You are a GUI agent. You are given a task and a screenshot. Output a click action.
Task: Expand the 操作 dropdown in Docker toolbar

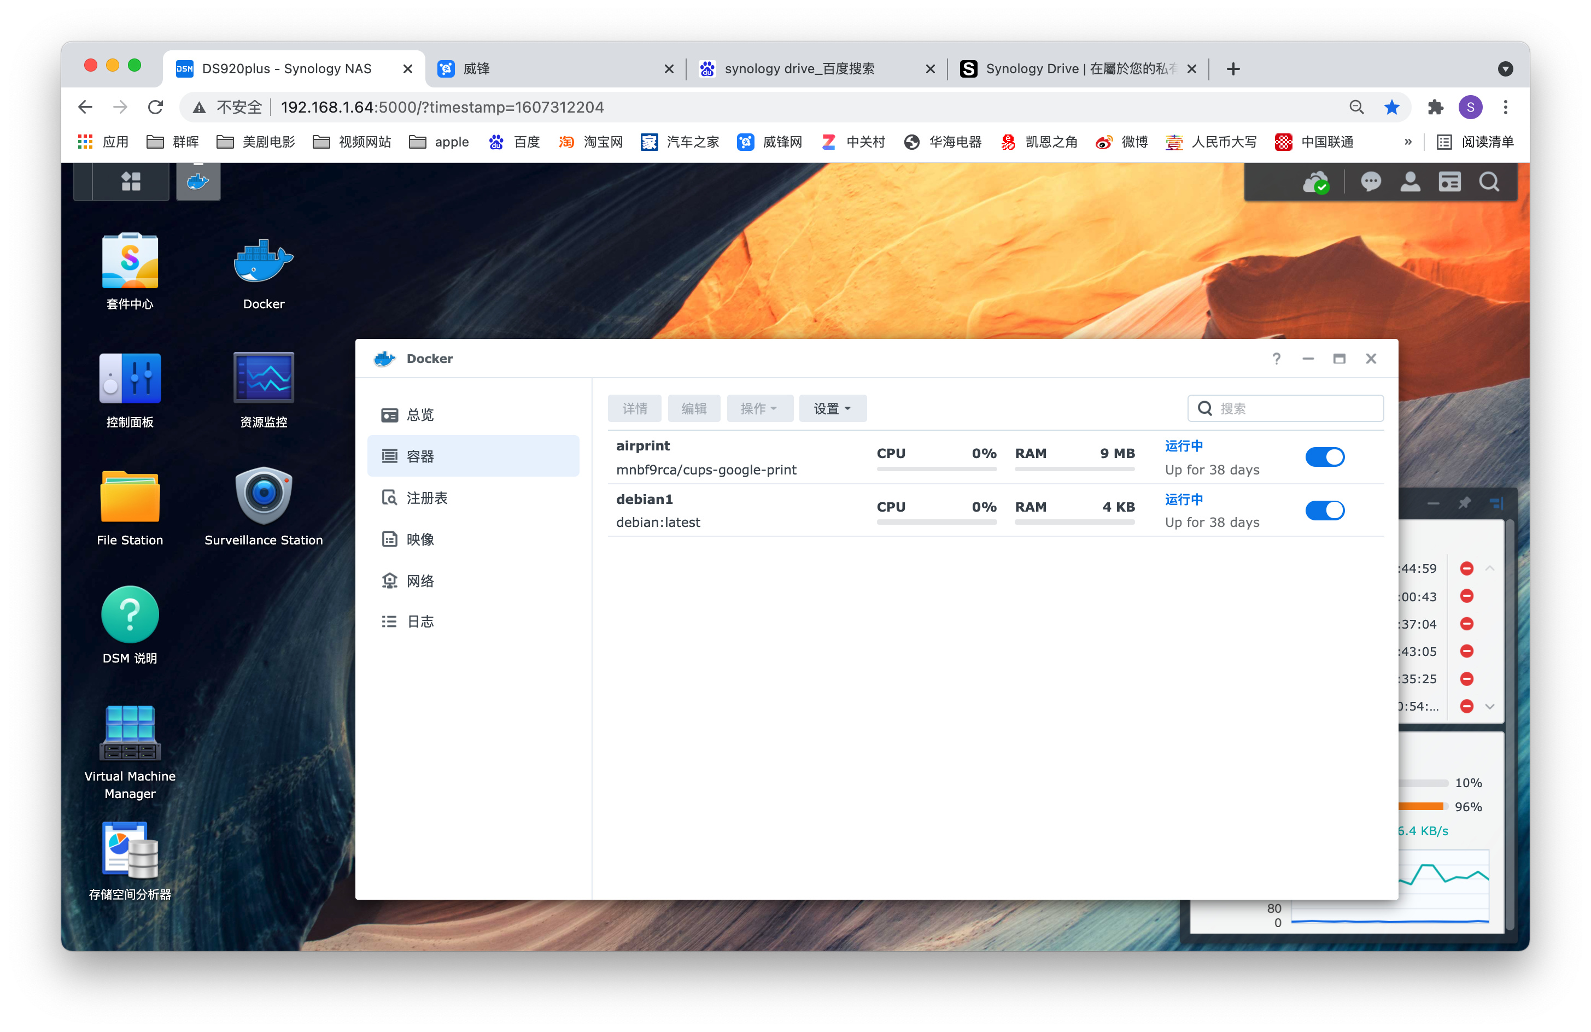click(x=759, y=408)
